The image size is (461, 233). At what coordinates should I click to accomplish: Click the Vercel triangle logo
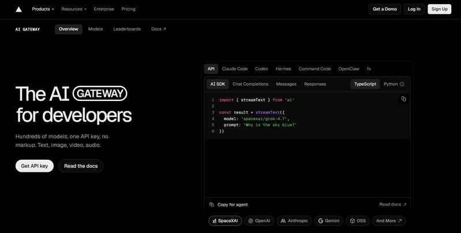tap(18, 9)
